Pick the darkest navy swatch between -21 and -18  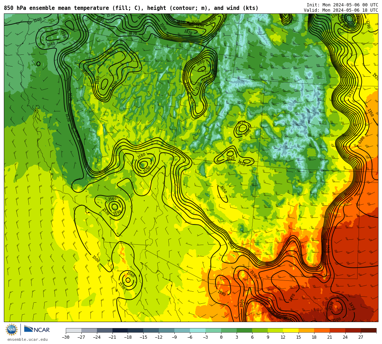tap(120, 330)
